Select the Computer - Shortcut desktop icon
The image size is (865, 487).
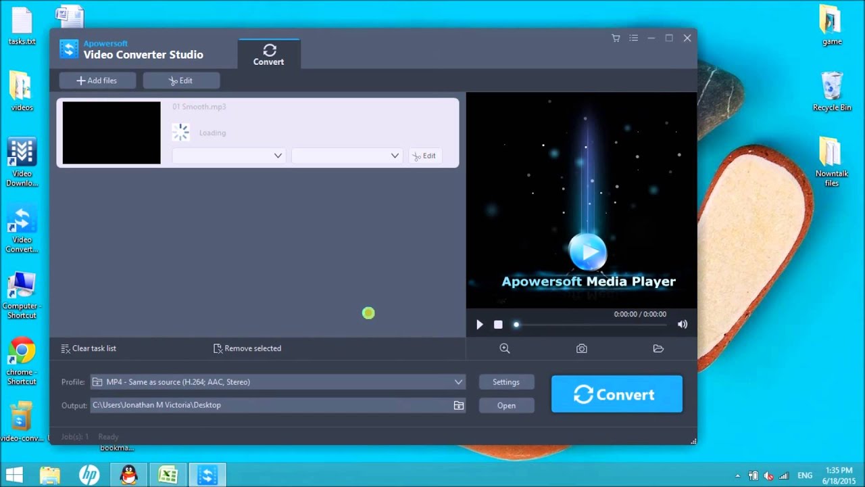(22, 295)
